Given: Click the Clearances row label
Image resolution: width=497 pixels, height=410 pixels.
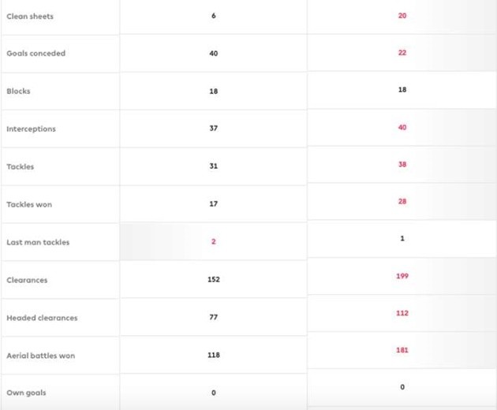Looking at the screenshot, I should coord(27,280).
